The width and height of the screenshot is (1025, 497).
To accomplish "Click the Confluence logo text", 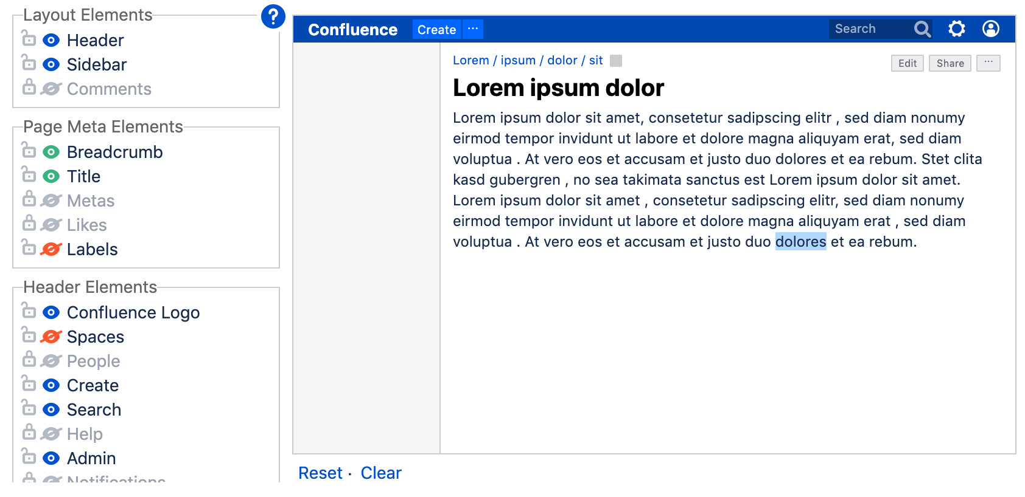I will coord(352,30).
